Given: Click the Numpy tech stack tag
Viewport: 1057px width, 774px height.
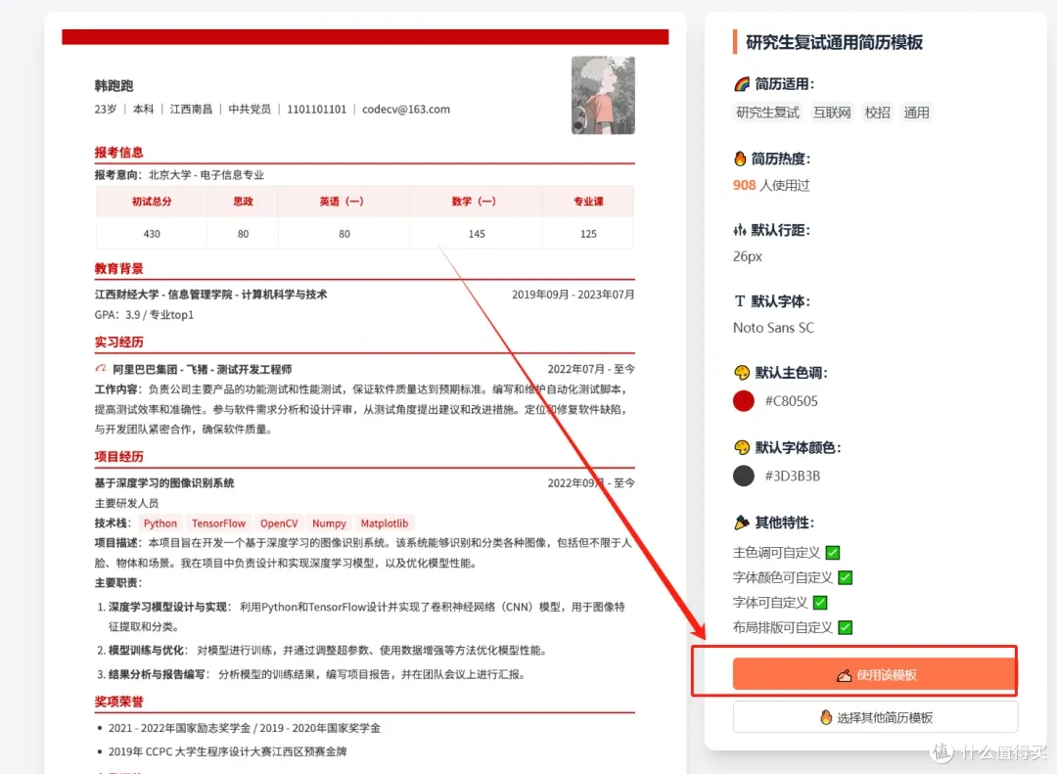Looking at the screenshot, I should (329, 524).
